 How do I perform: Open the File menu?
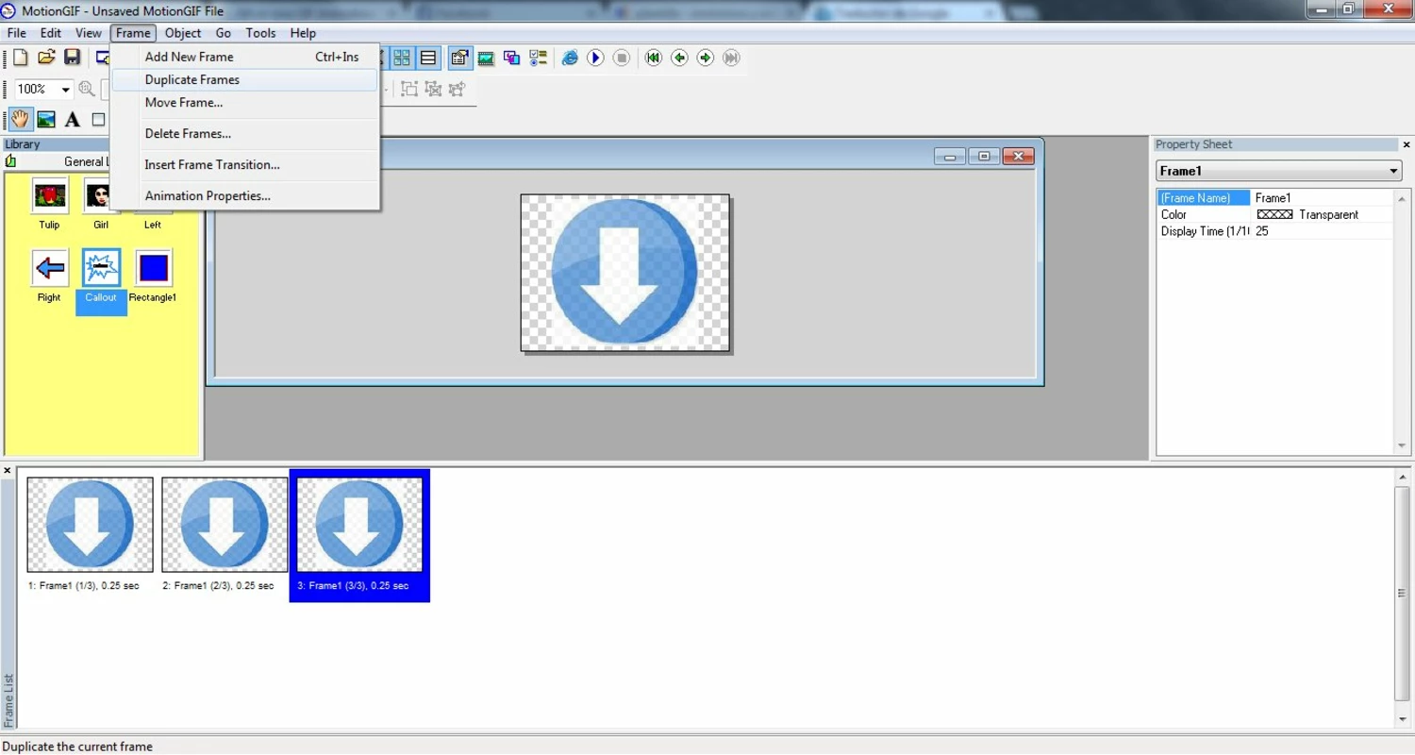click(17, 33)
